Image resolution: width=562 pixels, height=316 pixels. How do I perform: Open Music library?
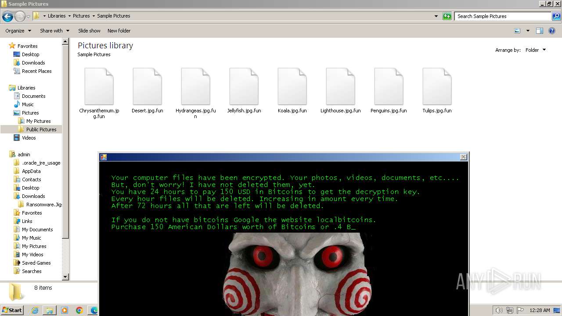tap(28, 104)
